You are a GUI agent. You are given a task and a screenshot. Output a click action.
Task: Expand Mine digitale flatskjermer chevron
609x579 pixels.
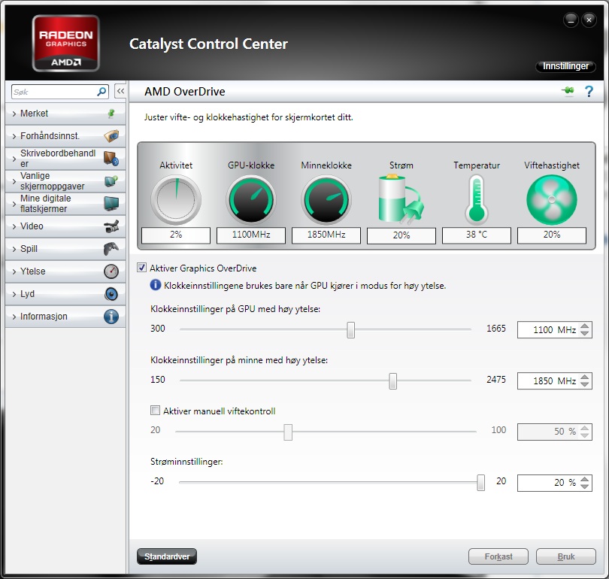click(14, 204)
